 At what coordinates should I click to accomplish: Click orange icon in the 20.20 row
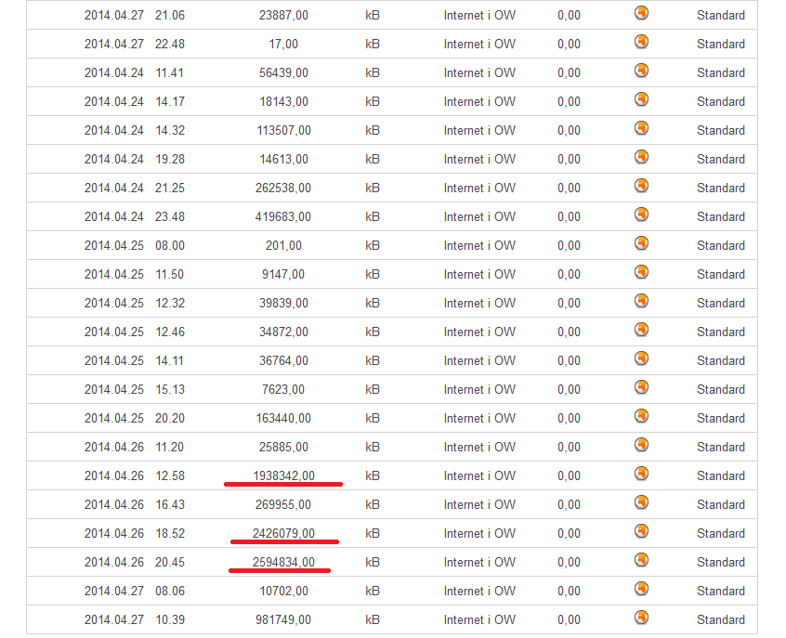641,416
